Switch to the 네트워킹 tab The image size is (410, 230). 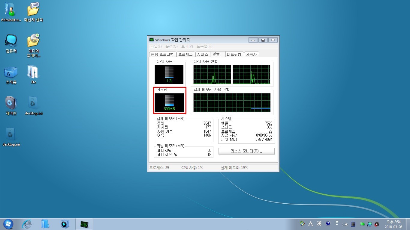234,54
